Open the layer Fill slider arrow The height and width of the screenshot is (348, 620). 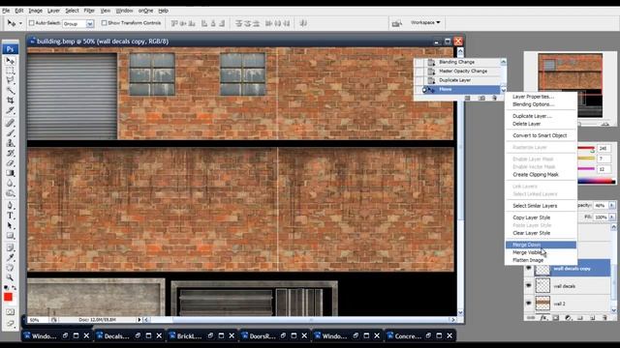click(x=611, y=217)
